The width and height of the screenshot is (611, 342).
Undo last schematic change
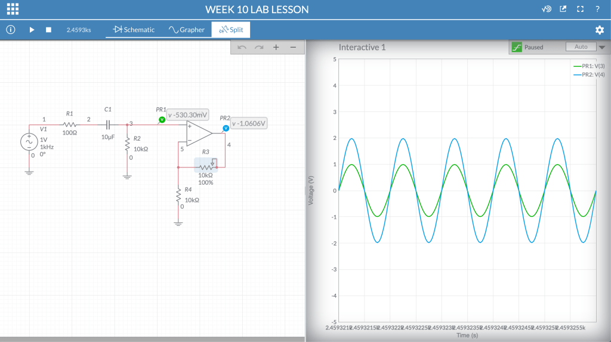pyautogui.click(x=242, y=48)
